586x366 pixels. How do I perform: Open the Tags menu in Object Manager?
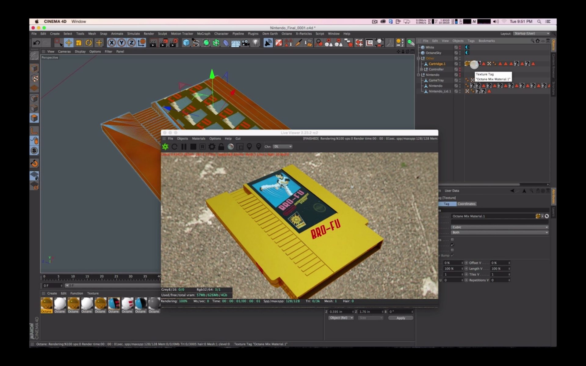click(471, 41)
